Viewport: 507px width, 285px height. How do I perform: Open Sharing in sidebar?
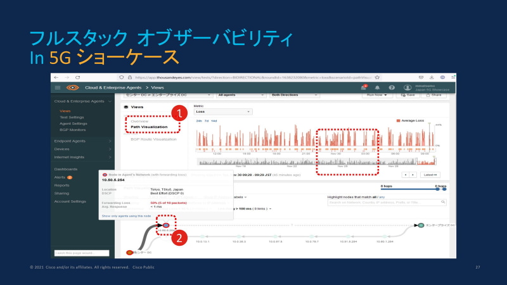[61, 193]
